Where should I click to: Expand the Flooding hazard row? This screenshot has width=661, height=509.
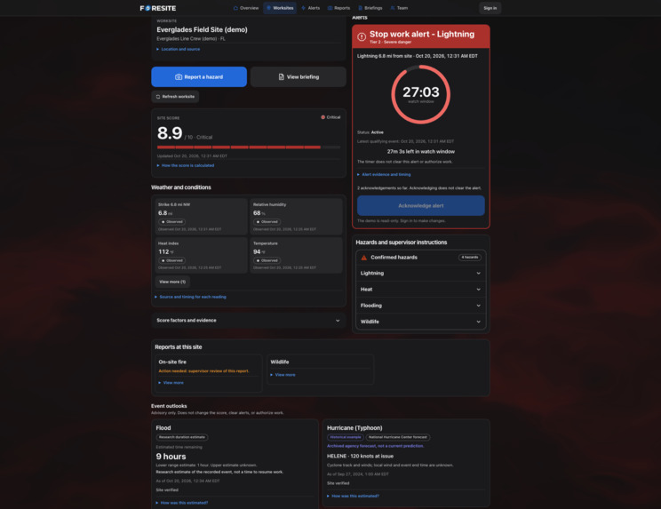click(421, 306)
